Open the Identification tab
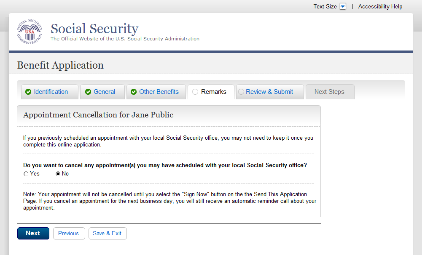This screenshot has height=258, width=425. 51,92
